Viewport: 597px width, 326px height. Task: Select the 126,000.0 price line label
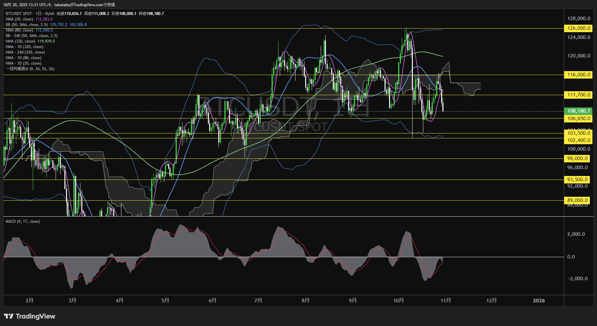[578, 28]
